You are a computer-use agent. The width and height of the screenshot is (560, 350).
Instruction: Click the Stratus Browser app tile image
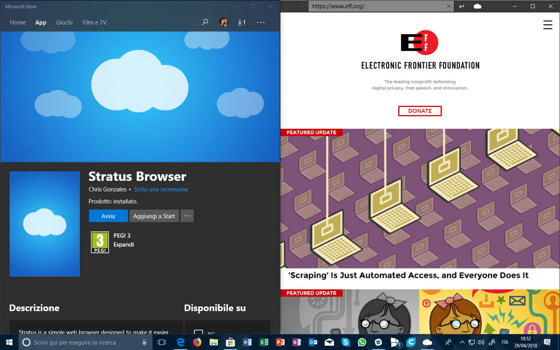pyautogui.click(x=45, y=224)
